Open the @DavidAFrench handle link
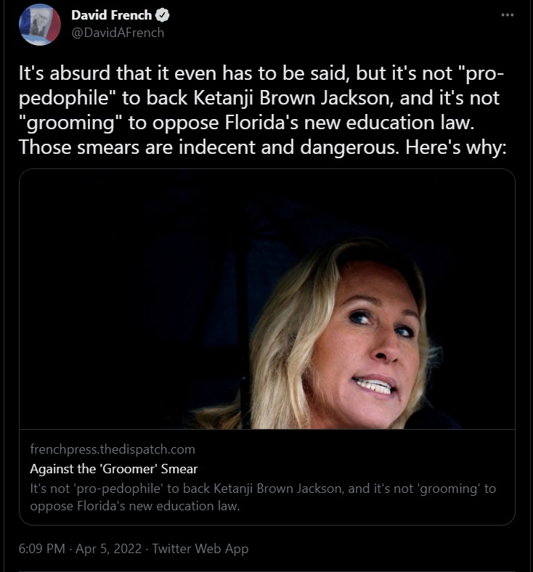 tap(118, 32)
